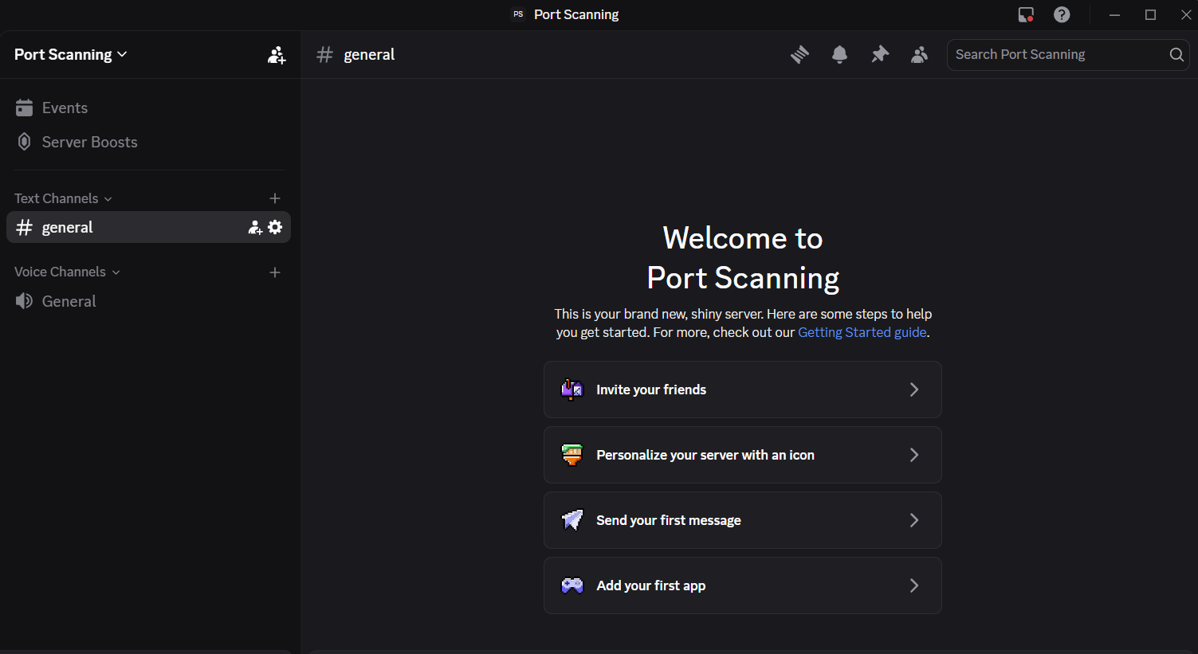Screen dimensions: 1198x654
Task: Open the Getting Started guide link
Action: [862, 332]
